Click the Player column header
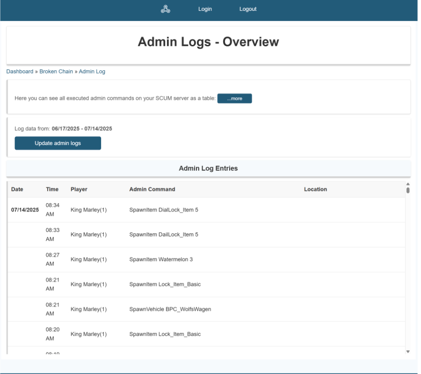The image size is (421, 374). click(x=79, y=190)
